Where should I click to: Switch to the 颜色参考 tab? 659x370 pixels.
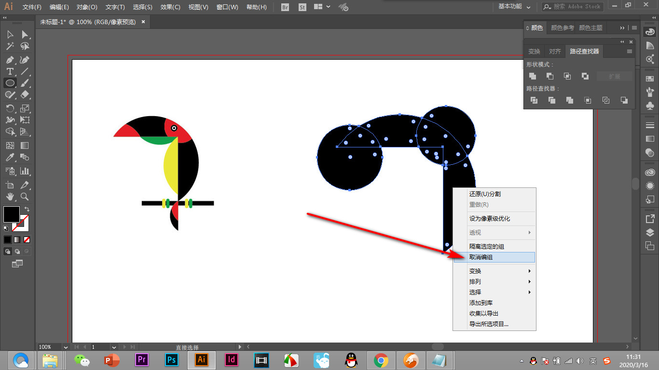tap(563, 28)
